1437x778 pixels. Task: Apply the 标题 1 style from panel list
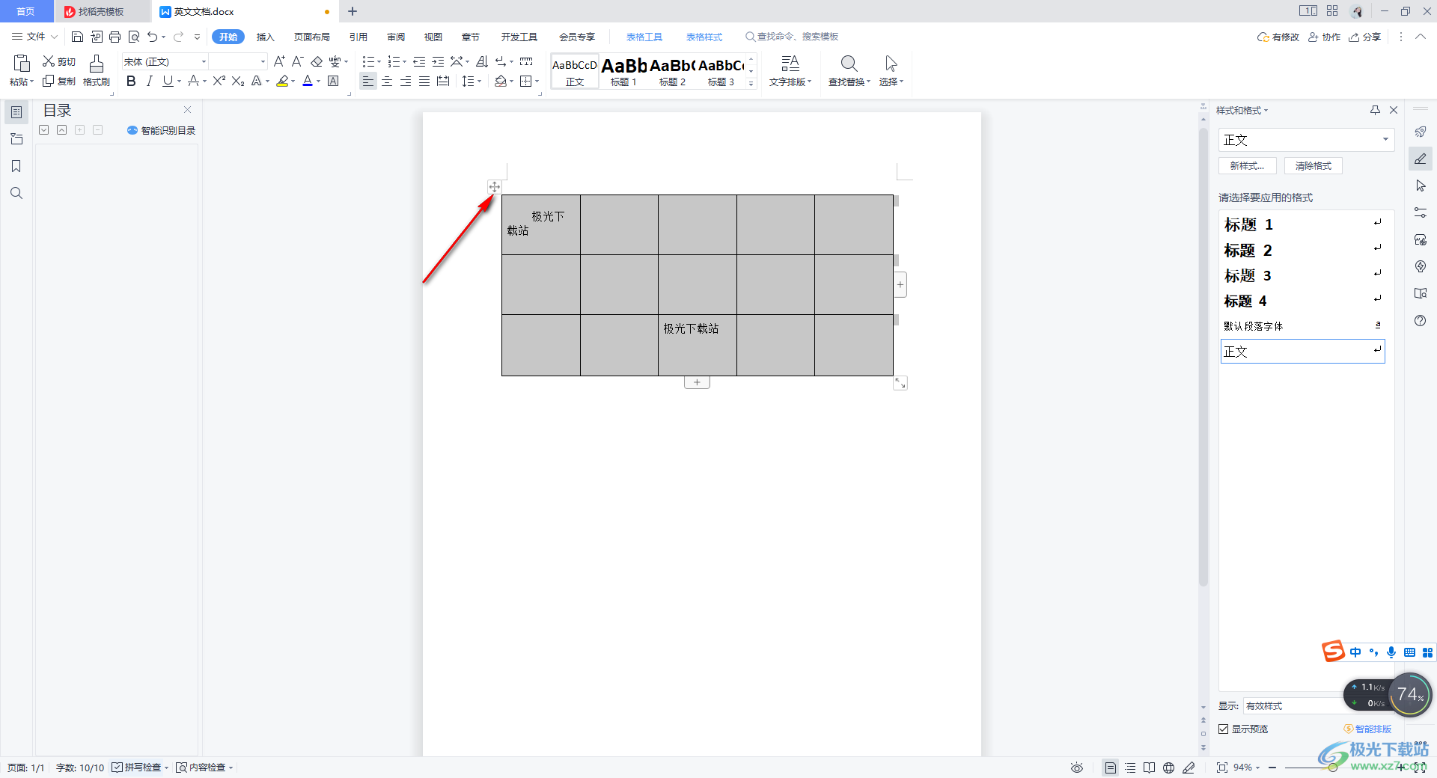click(1302, 224)
